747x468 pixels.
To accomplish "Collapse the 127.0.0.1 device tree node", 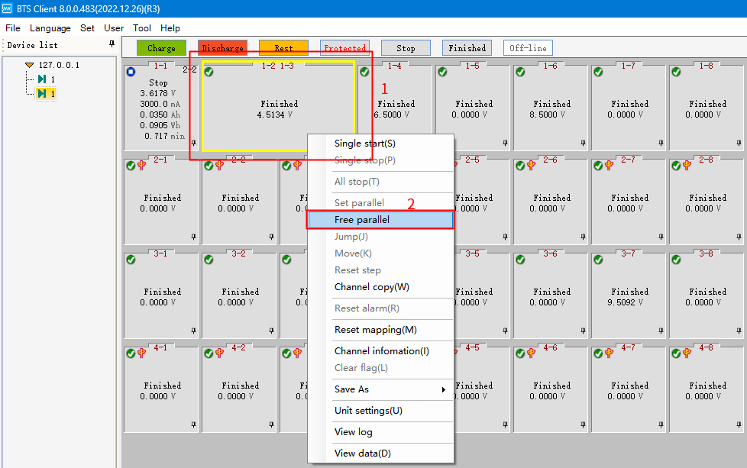I will coord(29,65).
